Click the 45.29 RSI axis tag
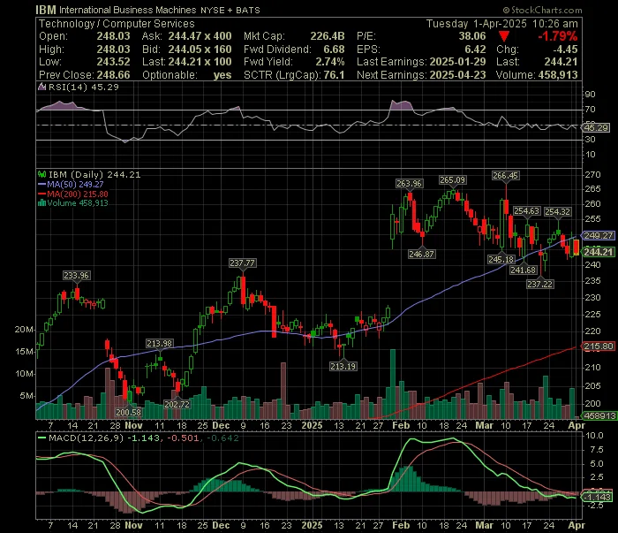The height and width of the screenshot is (533, 618). click(x=596, y=128)
